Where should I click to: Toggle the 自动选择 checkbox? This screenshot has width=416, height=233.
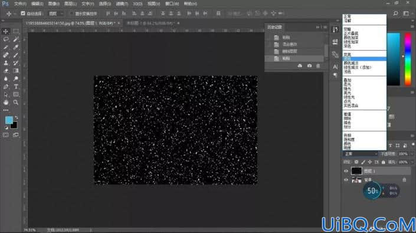point(23,13)
